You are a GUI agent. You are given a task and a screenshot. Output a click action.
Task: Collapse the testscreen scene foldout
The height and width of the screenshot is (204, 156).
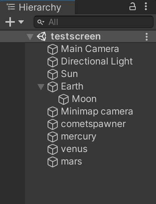(30, 37)
